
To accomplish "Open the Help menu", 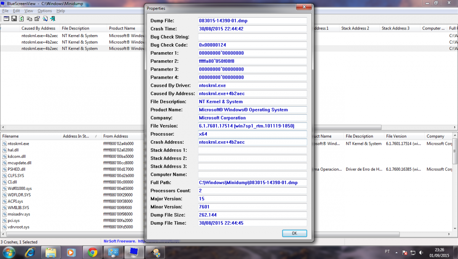I will (x=61, y=11).
